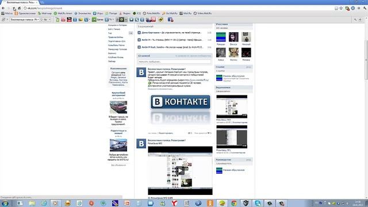Viewport: 368px width, 207px height.
Task: Play the third audio track Andy M feat.
Action: point(139,47)
